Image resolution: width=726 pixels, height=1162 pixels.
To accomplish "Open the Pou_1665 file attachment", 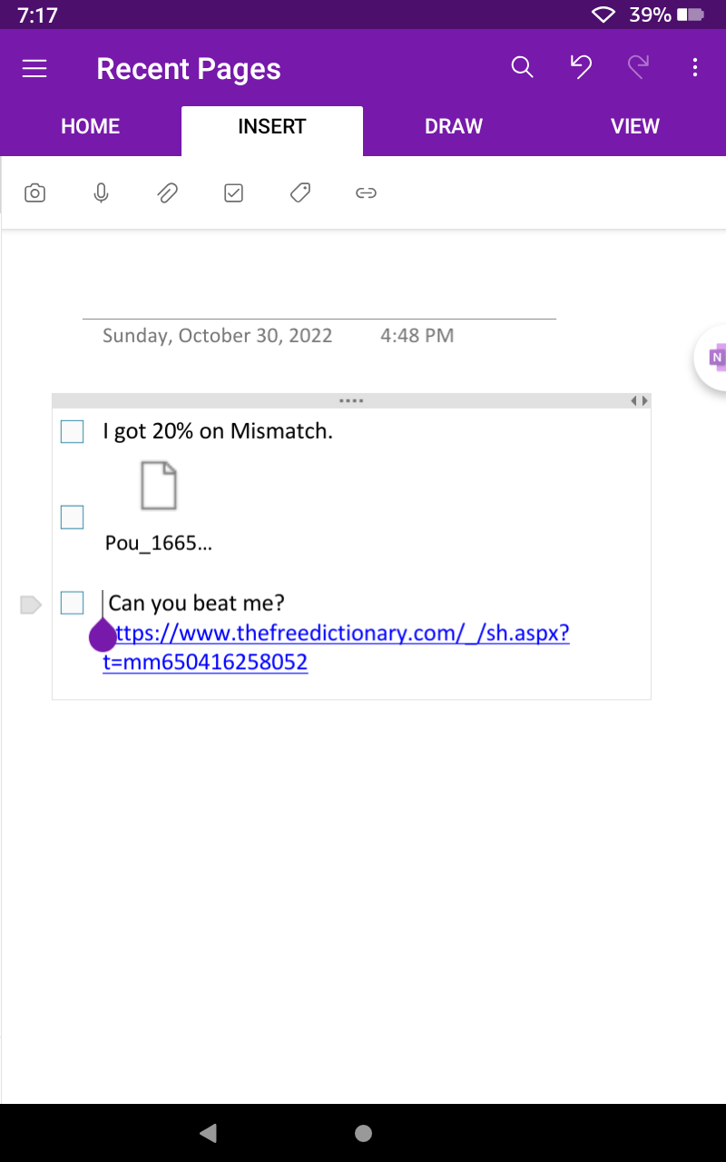I will [x=158, y=486].
